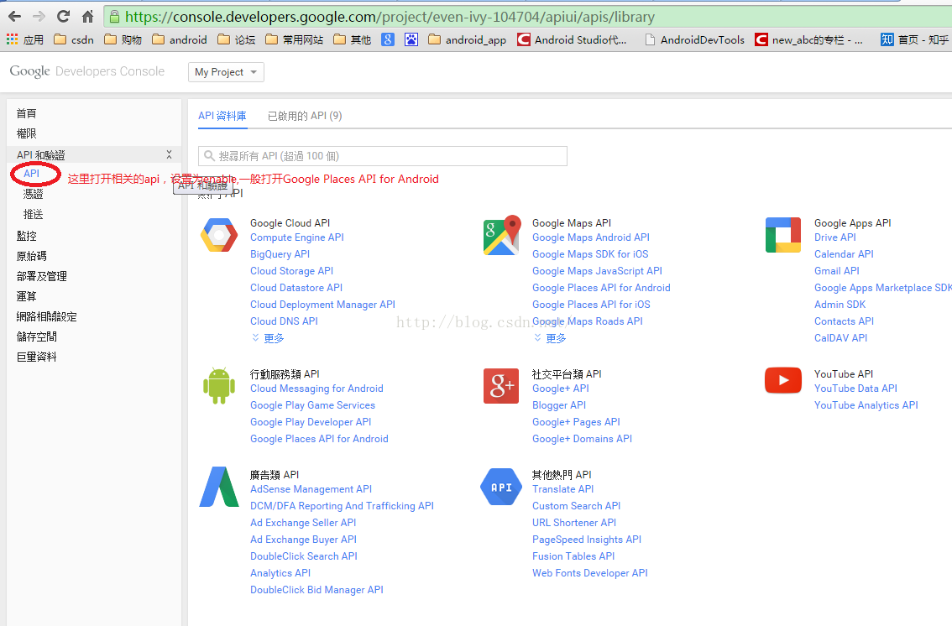Click the search magnifier icon
Image resolution: width=952 pixels, height=626 pixels.
click(x=210, y=156)
